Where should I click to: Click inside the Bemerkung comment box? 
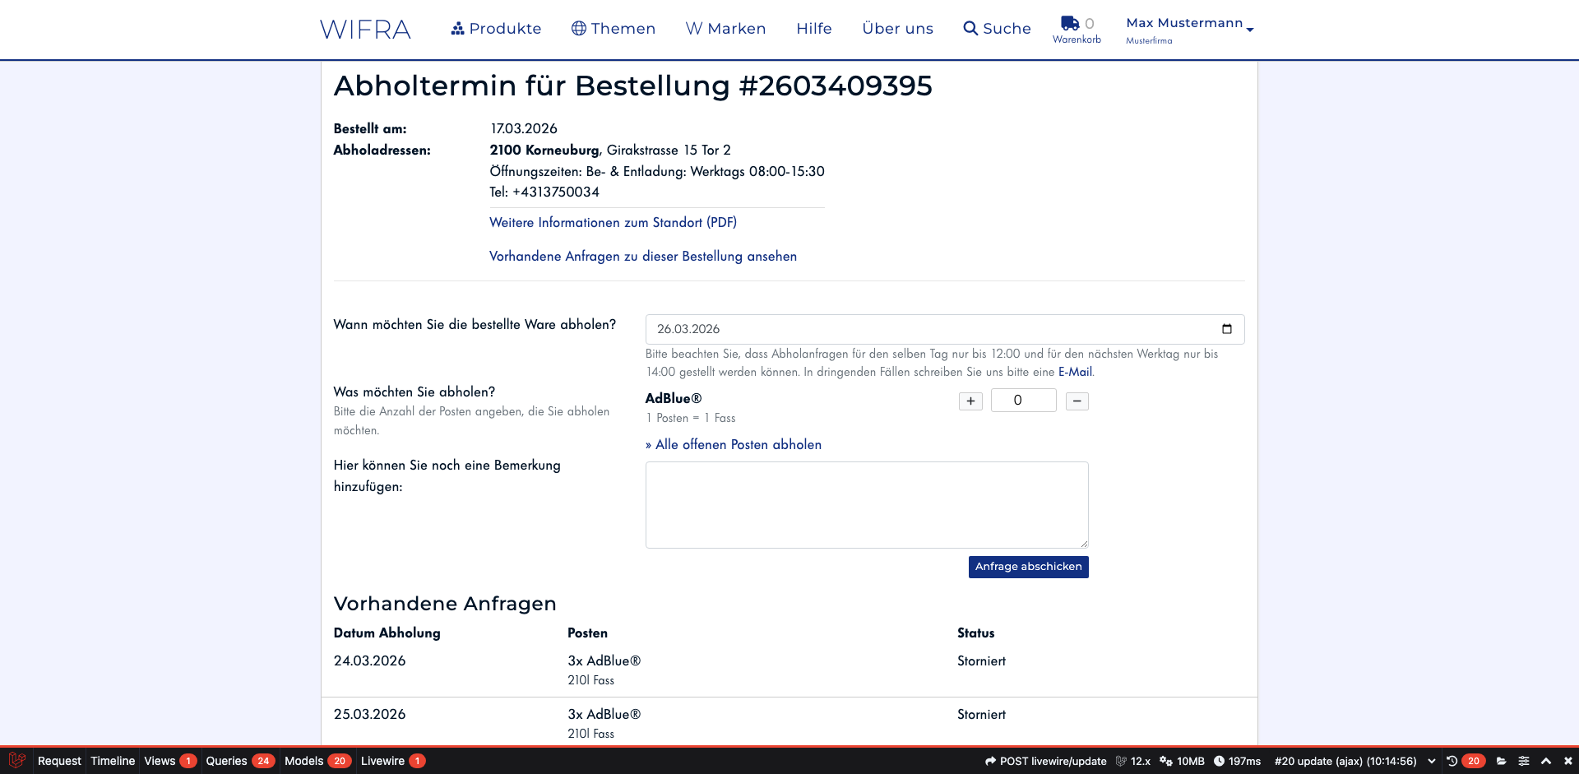click(x=867, y=504)
